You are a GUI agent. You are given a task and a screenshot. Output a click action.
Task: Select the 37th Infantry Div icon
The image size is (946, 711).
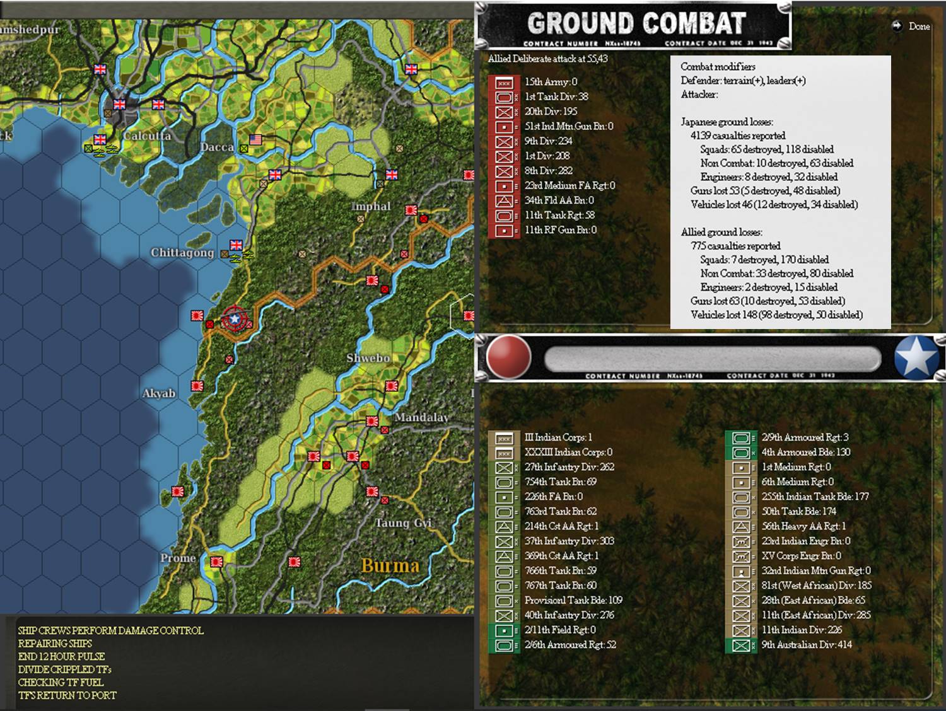[504, 541]
